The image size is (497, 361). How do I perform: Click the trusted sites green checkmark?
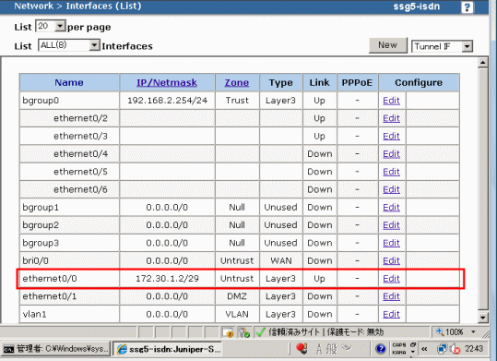point(261,332)
